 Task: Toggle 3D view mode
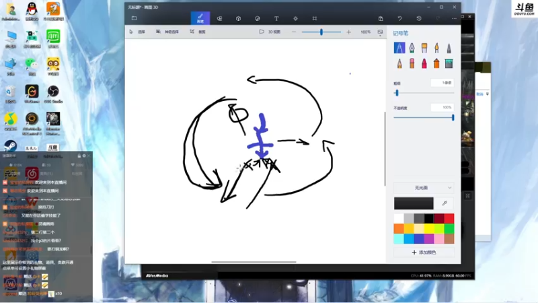[x=270, y=32]
